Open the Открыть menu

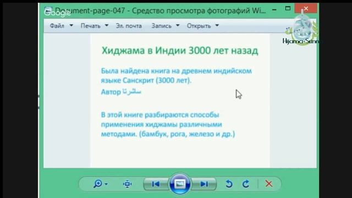tap(199, 26)
